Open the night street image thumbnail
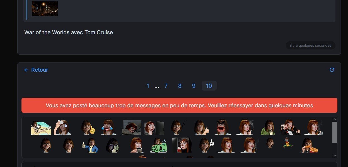This screenshot has width=348, height=167. [x=45, y=9]
